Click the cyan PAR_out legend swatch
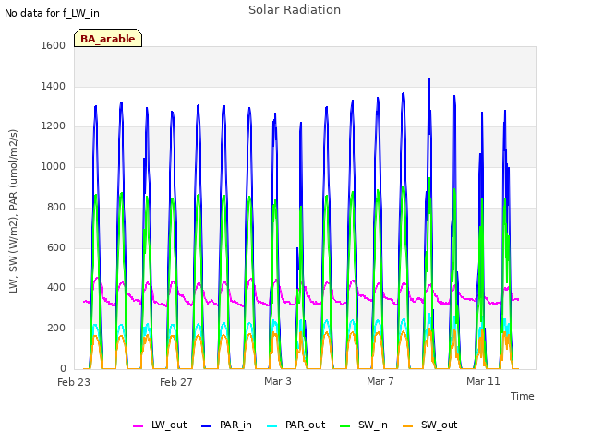The width and height of the screenshot is (591, 443). point(272,426)
